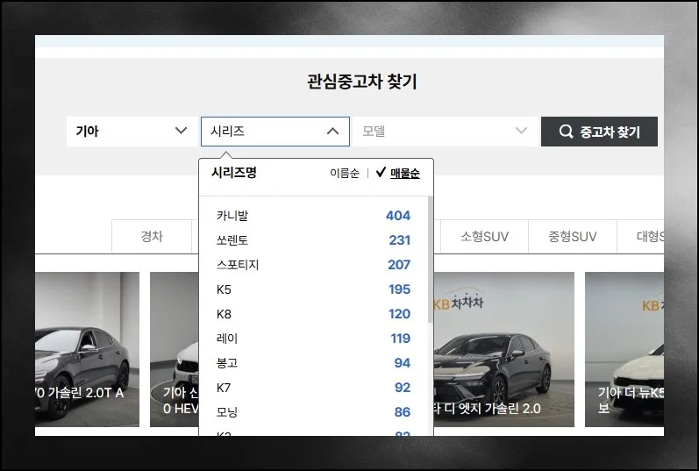The height and width of the screenshot is (471, 699).
Task: Collapse the 시리즈 dropdown
Action: tap(332, 132)
